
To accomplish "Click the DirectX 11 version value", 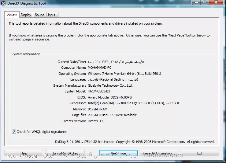I will (95, 121).
